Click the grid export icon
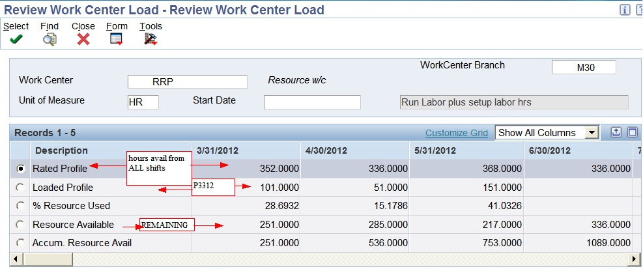This screenshot has width=643, height=269. point(616,132)
